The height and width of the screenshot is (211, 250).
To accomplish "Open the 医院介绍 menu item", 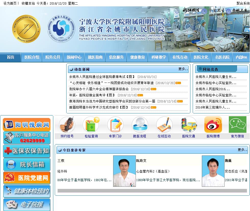I will coord(32,57).
